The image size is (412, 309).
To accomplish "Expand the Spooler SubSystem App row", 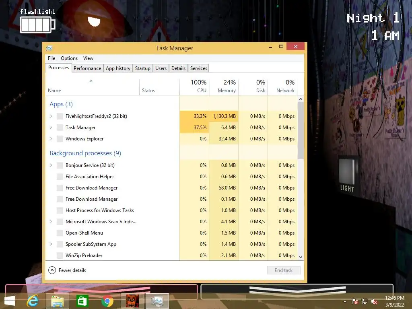I will coord(51,244).
